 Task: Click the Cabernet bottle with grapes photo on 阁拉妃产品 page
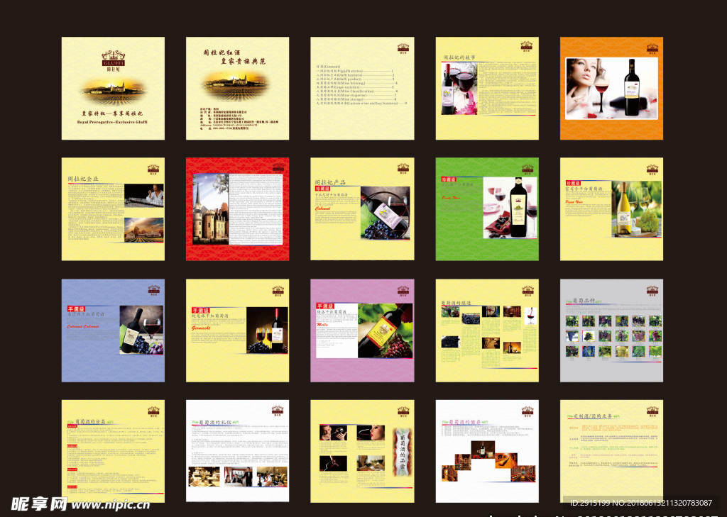(x=386, y=213)
